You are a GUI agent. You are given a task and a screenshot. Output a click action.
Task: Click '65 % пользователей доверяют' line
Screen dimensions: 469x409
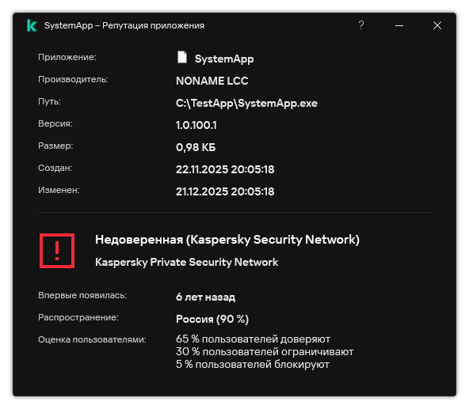click(x=253, y=339)
